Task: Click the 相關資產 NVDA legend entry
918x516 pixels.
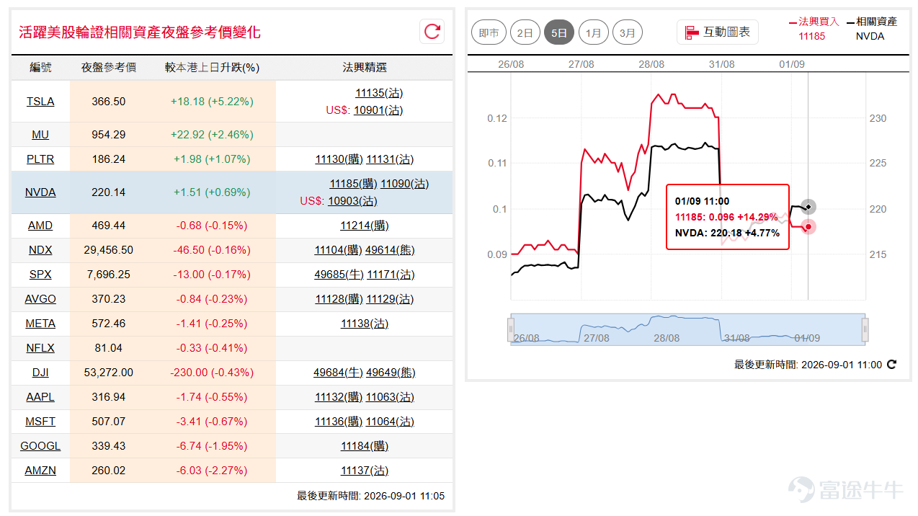Action: pyautogui.click(x=872, y=29)
